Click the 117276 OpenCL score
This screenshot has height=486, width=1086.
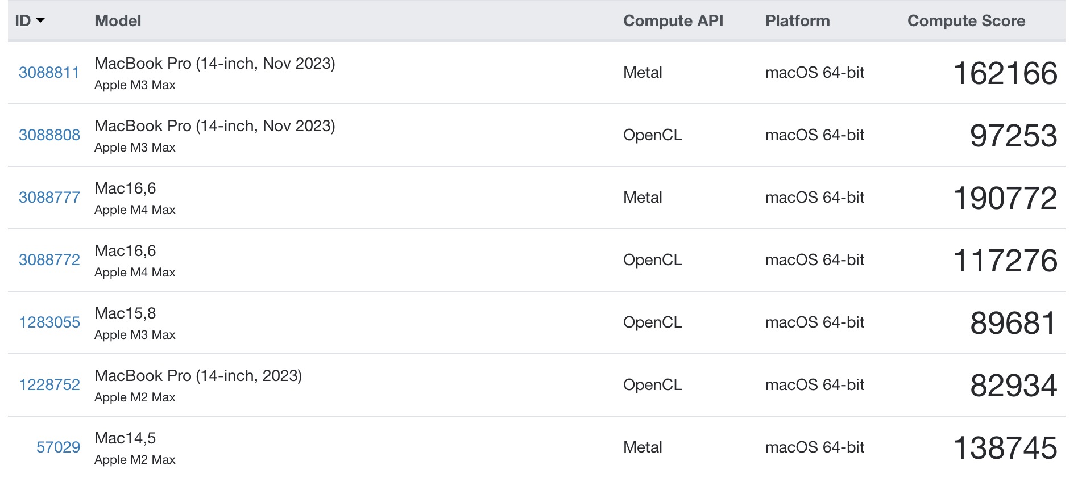(x=1005, y=261)
